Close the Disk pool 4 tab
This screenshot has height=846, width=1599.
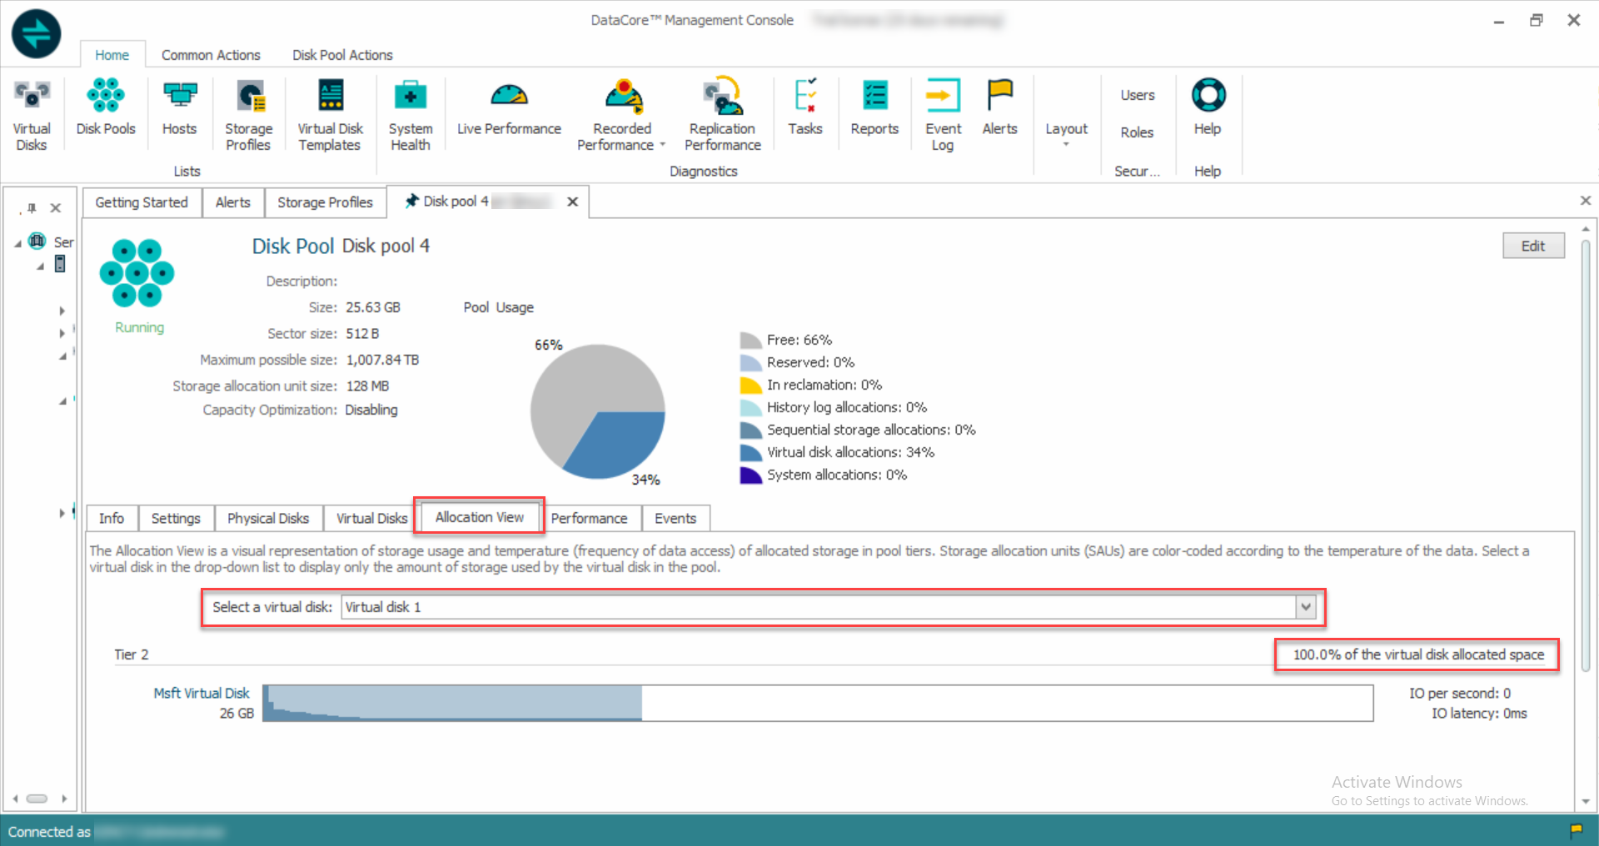573,202
